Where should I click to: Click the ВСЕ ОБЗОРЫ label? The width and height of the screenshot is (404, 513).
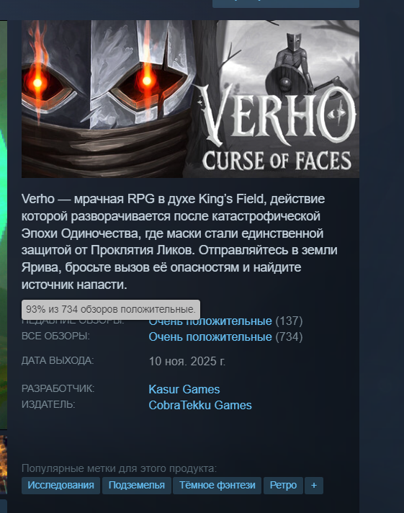tap(55, 336)
